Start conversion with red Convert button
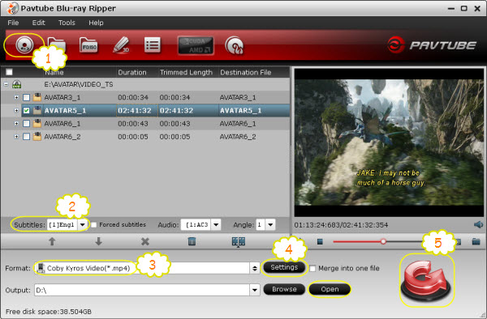This screenshot has width=487, height=319. pos(426,281)
